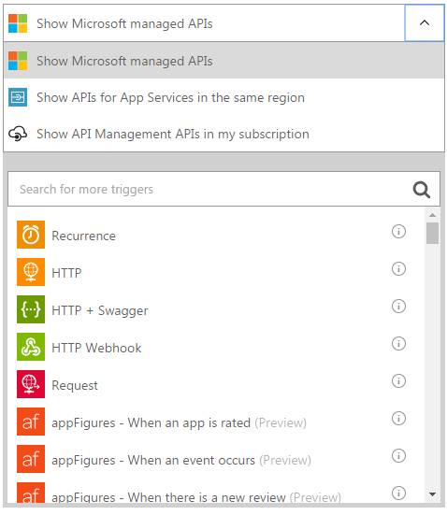The image size is (447, 515).
Task: Show info for appFigures app is rated
Action: [x=398, y=419]
